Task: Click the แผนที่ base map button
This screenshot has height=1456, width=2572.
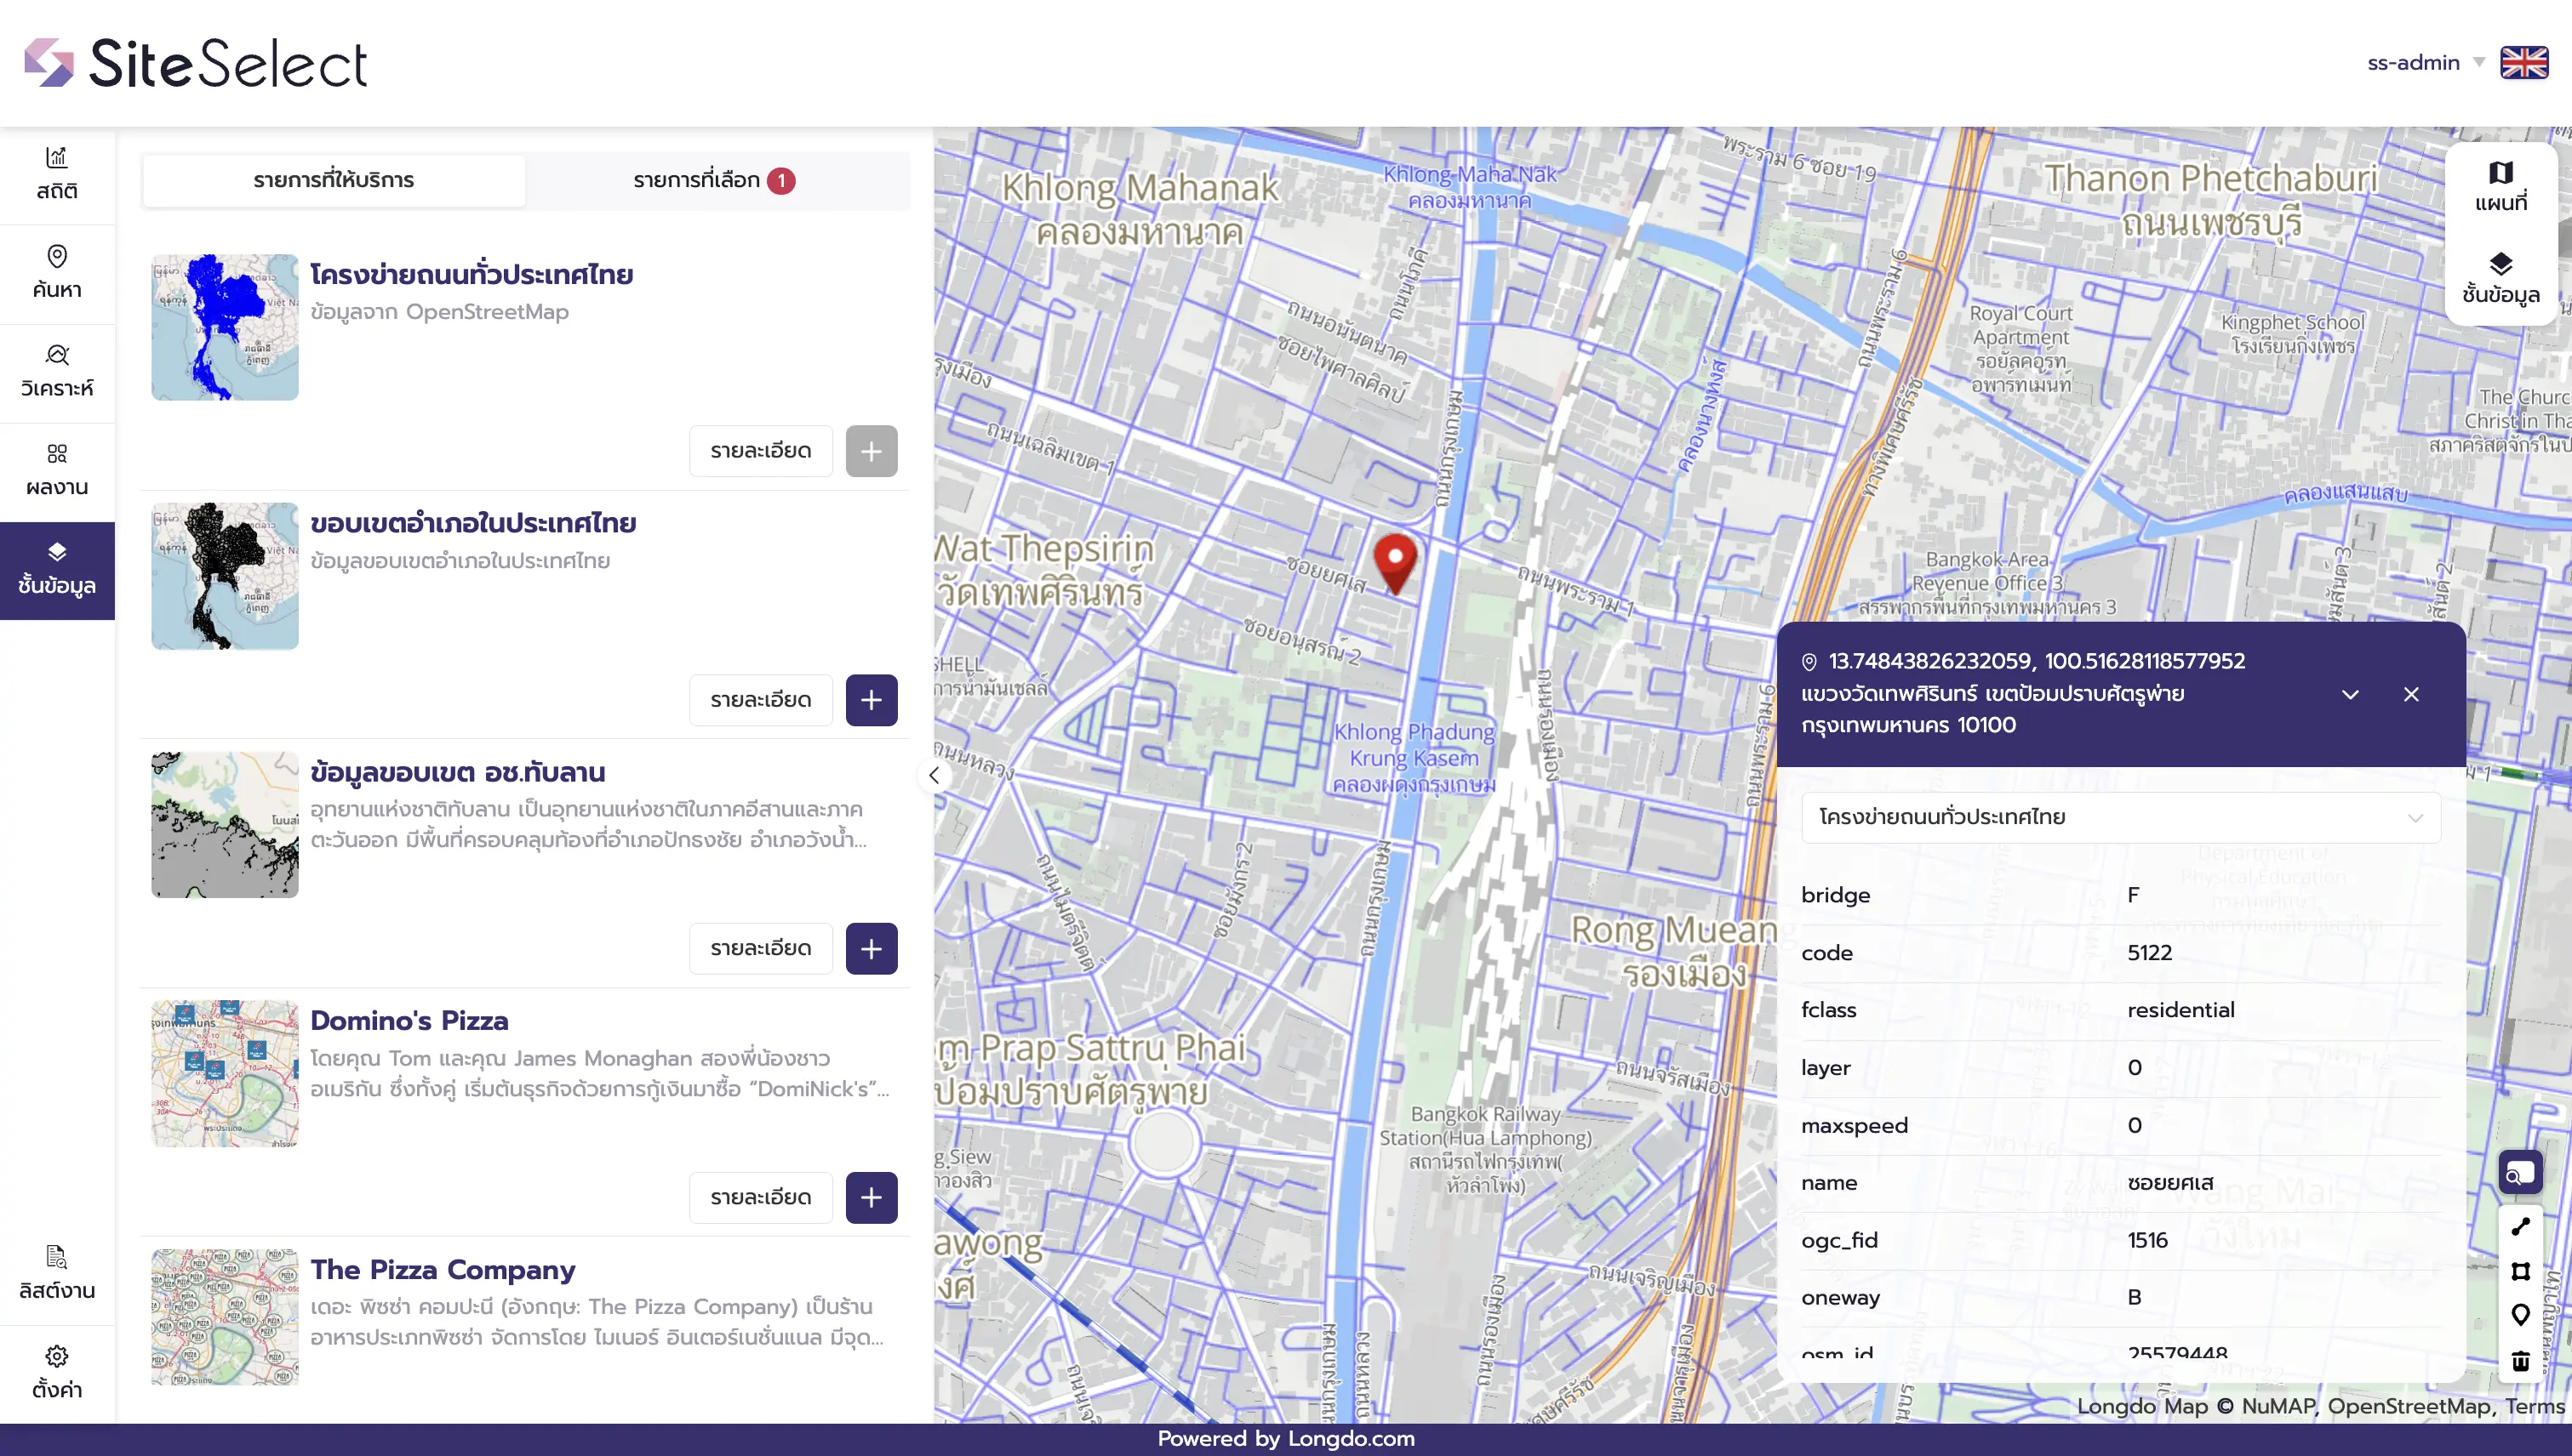Action: tap(2501, 187)
